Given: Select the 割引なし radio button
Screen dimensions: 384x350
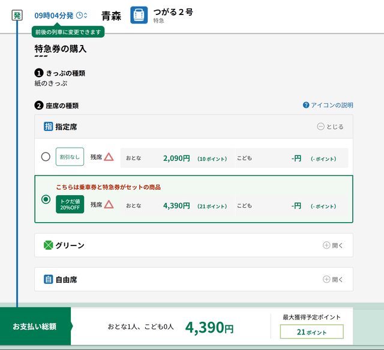Looking at the screenshot, I should click(x=46, y=157).
